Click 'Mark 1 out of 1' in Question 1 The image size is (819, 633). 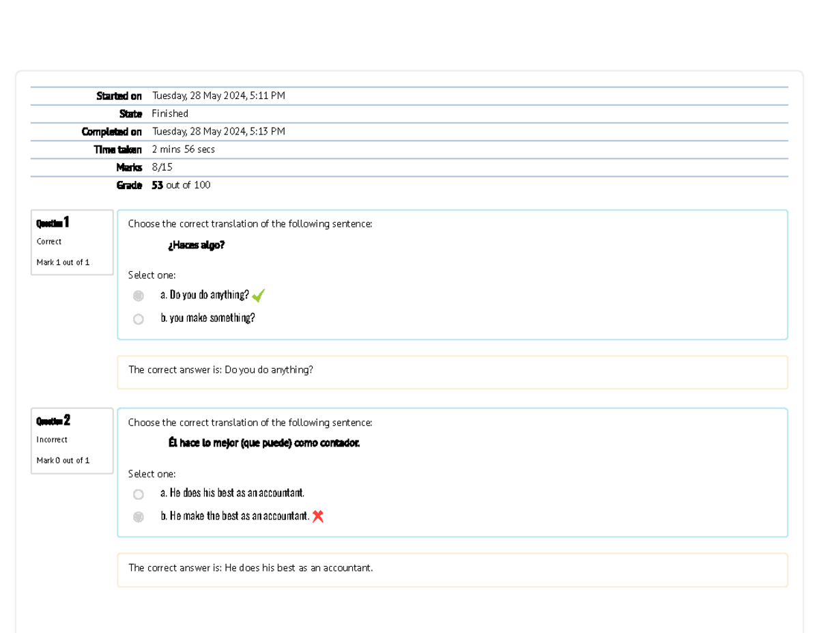(63, 263)
